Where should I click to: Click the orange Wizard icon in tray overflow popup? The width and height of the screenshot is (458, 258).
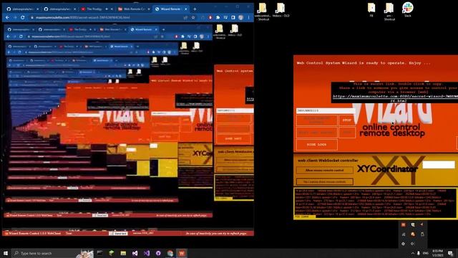(403, 224)
